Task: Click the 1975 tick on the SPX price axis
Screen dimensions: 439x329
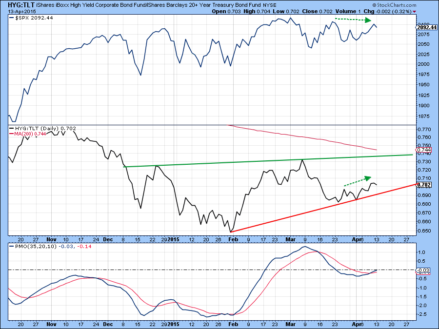Action: 423,75
